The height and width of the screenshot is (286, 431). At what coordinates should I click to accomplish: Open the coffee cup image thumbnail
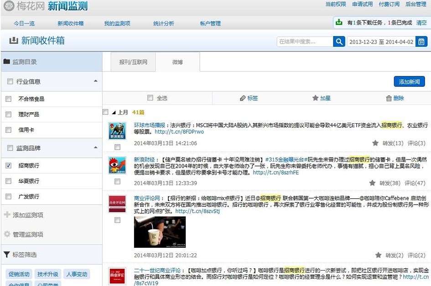pos(160,232)
